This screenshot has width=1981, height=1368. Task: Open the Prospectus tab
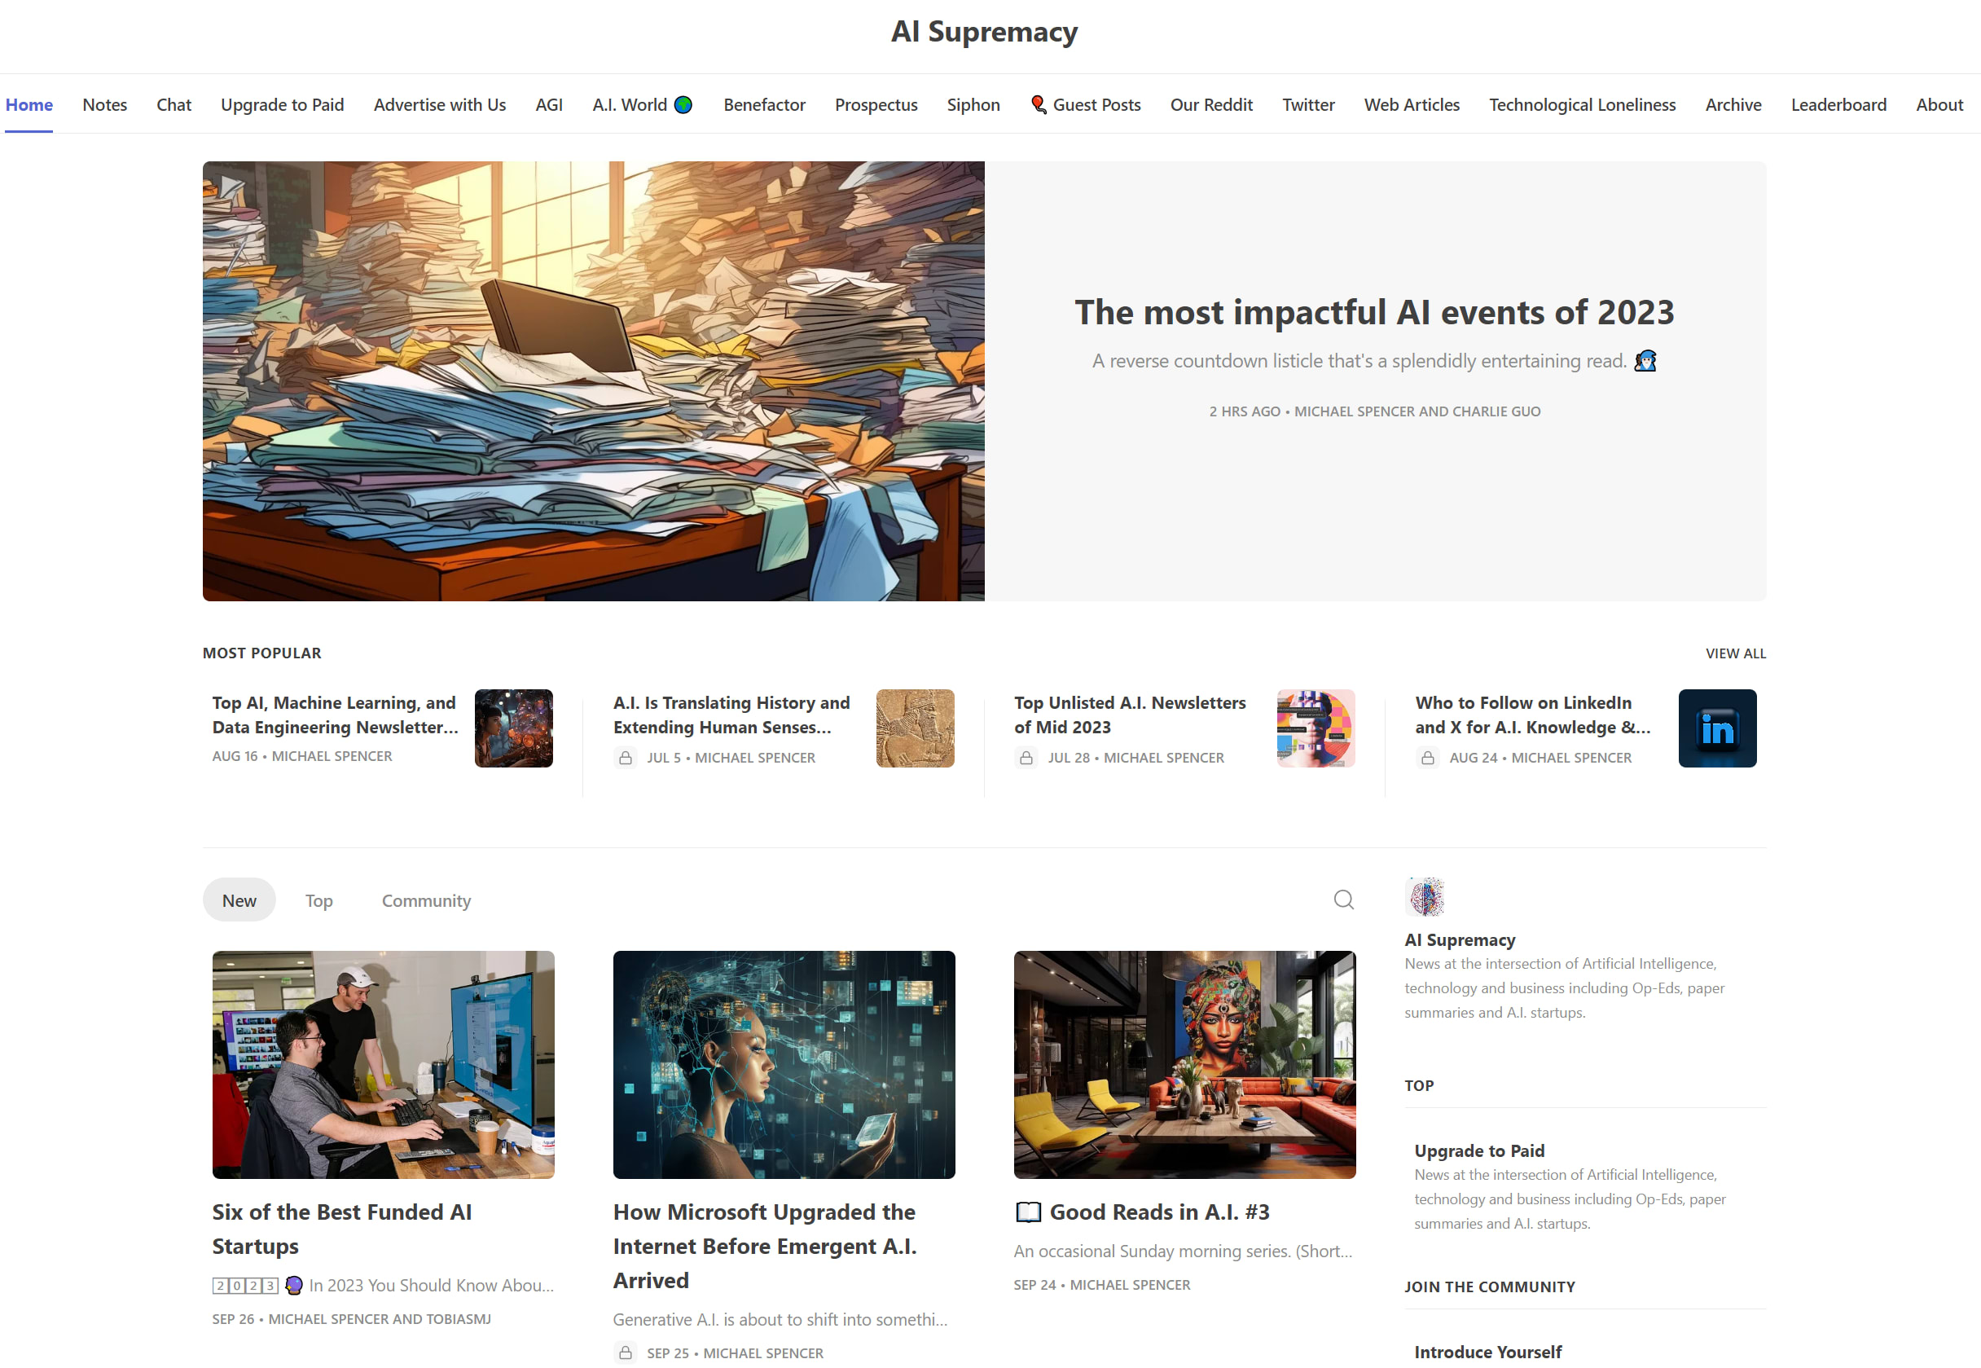point(876,104)
